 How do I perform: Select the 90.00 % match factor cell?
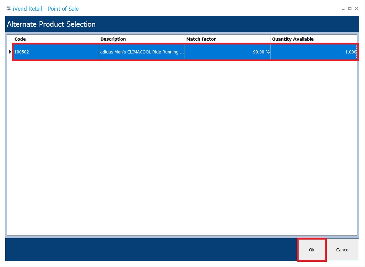tap(228, 52)
